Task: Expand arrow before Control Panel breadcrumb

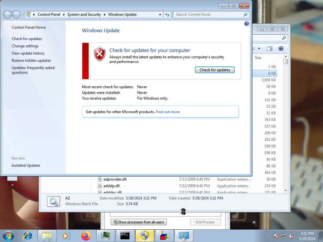Action: [x=34, y=14]
